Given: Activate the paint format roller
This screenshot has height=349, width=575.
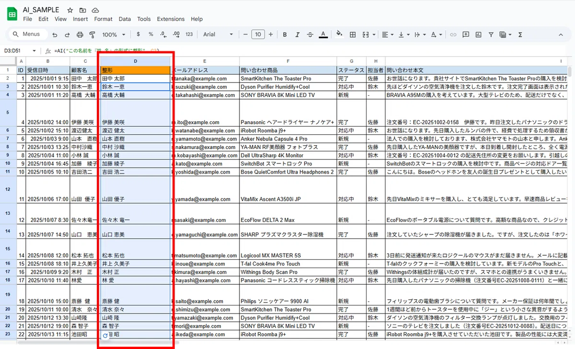Looking at the screenshot, I should point(92,35).
